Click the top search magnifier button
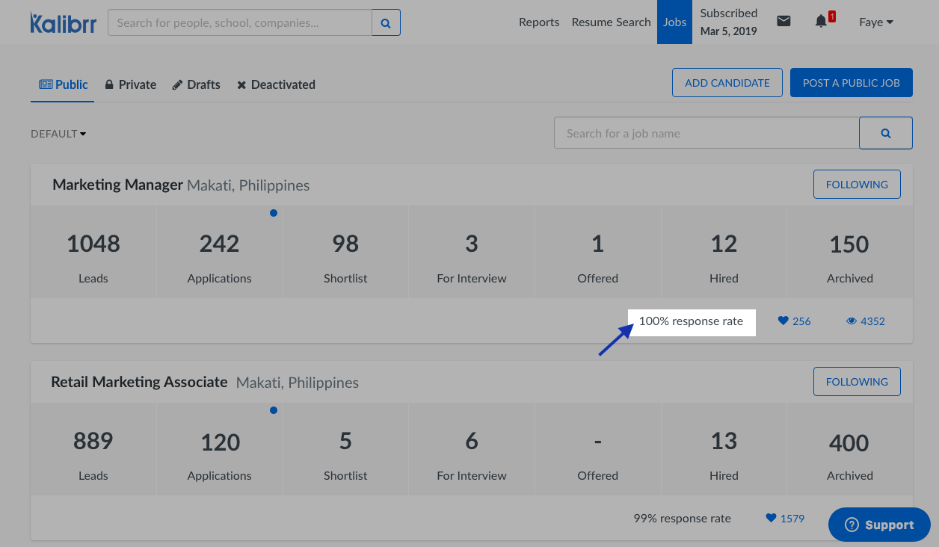Image resolution: width=939 pixels, height=547 pixels. (x=386, y=23)
